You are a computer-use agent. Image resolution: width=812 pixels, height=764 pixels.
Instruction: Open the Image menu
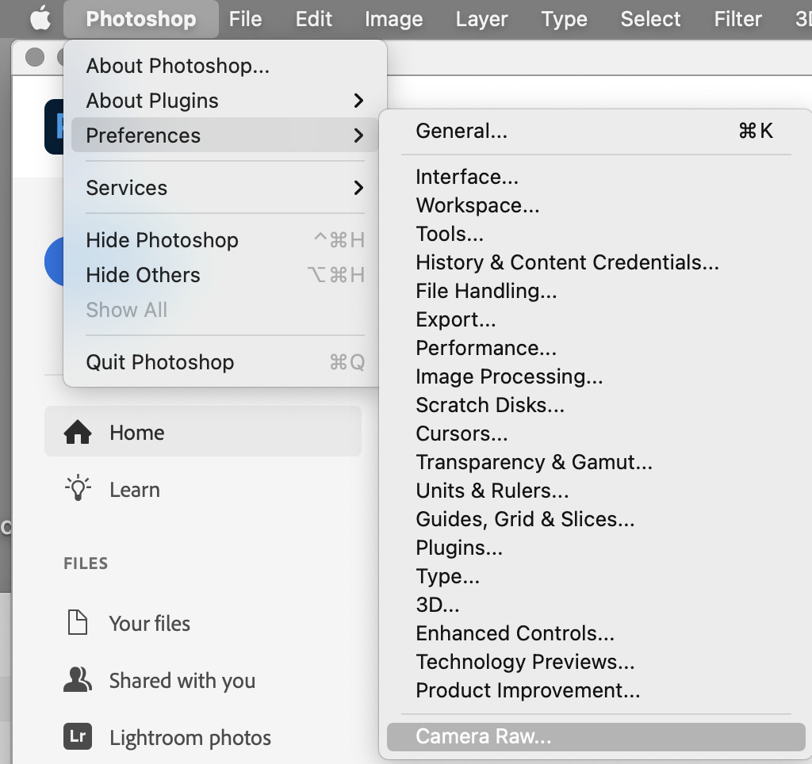(x=393, y=18)
